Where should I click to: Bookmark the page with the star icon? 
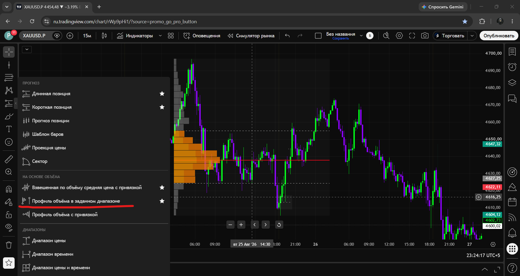click(x=465, y=21)
